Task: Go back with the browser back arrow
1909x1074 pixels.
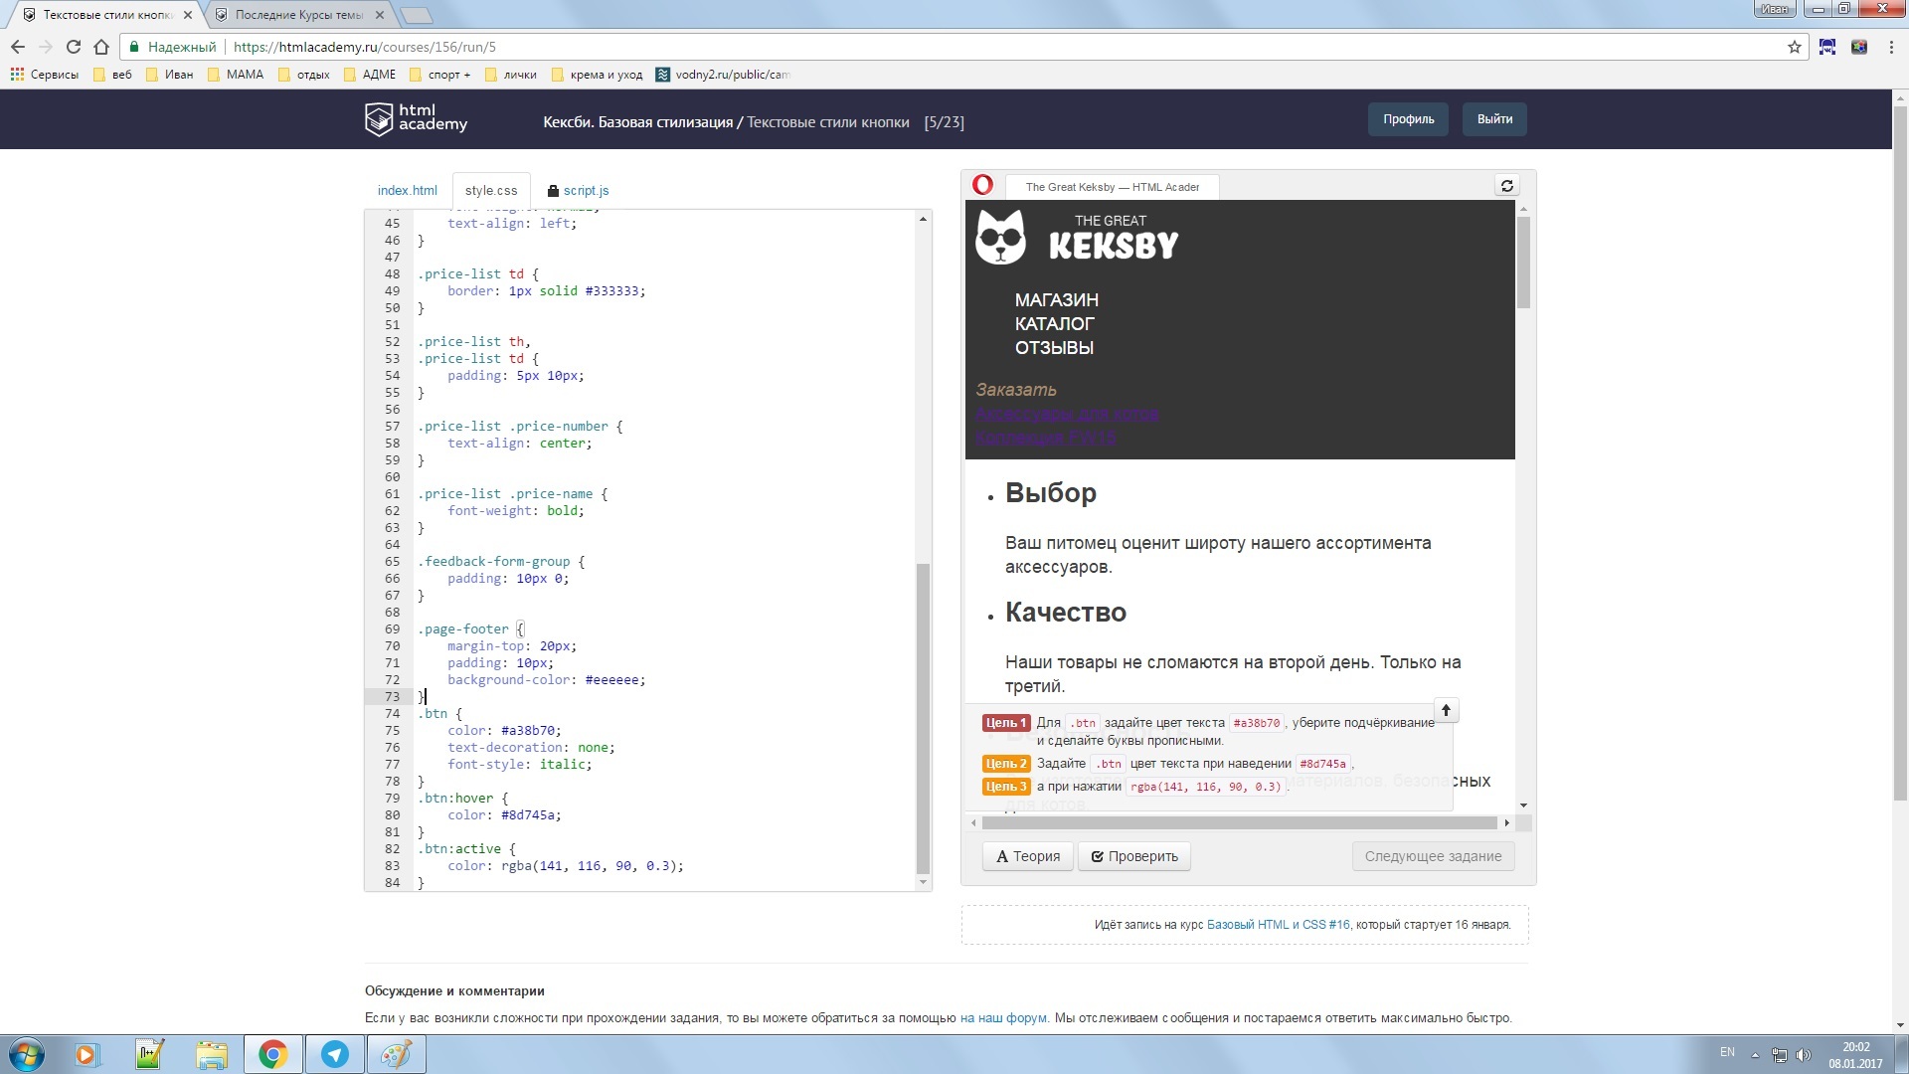Action: 18,47
